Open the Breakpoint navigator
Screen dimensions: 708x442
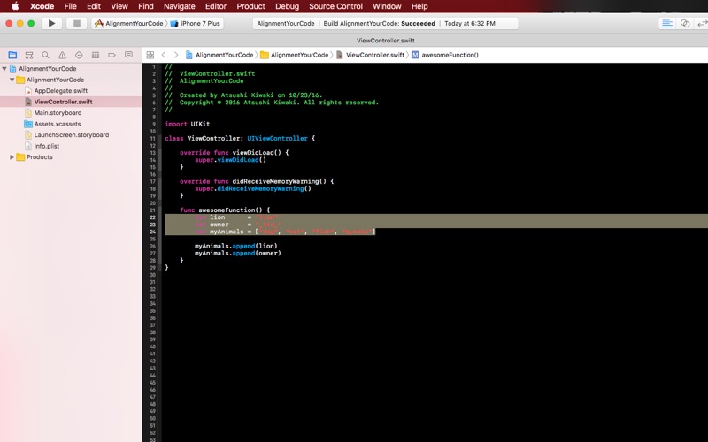click(112, 55)
